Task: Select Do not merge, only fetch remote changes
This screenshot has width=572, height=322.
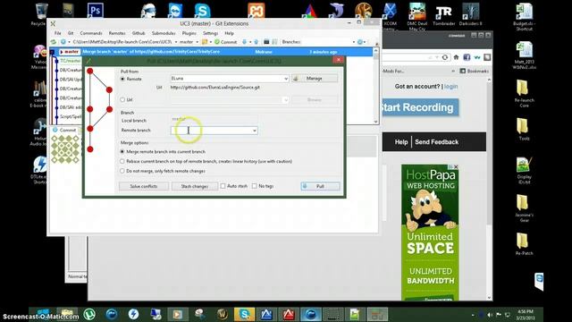Action: click(x=122, y=171)
